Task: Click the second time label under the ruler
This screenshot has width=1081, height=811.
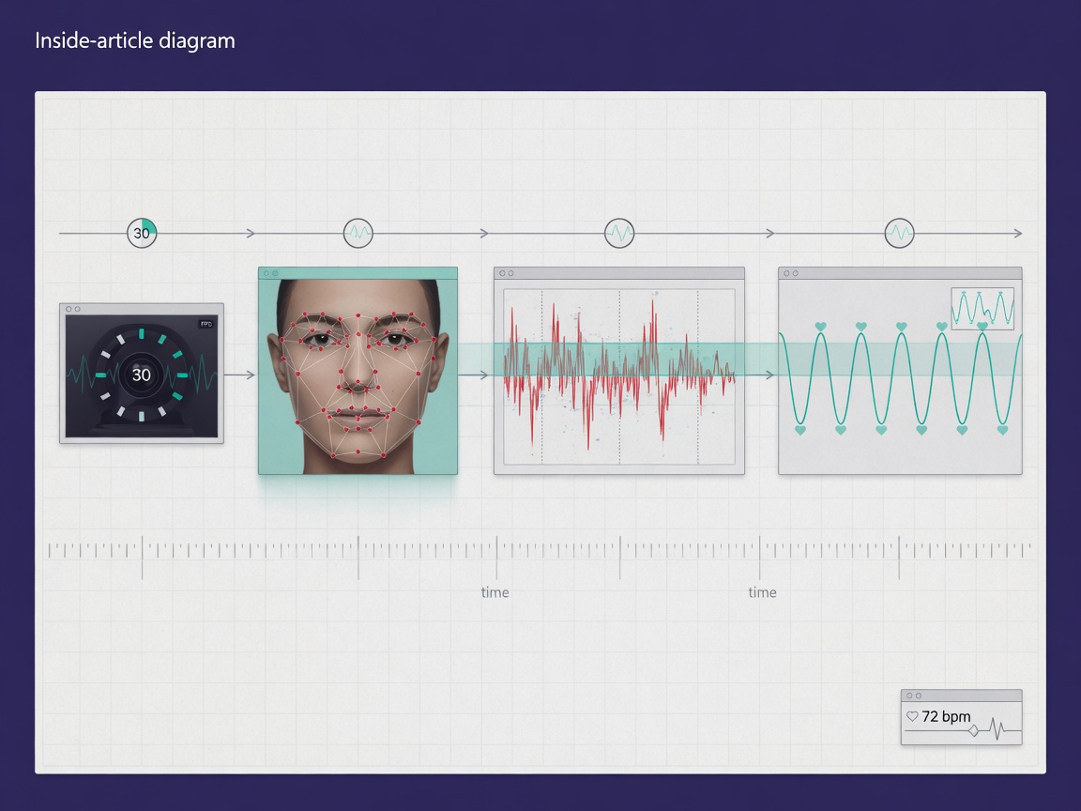Action: pyautogui.click(x=763, y=592)
